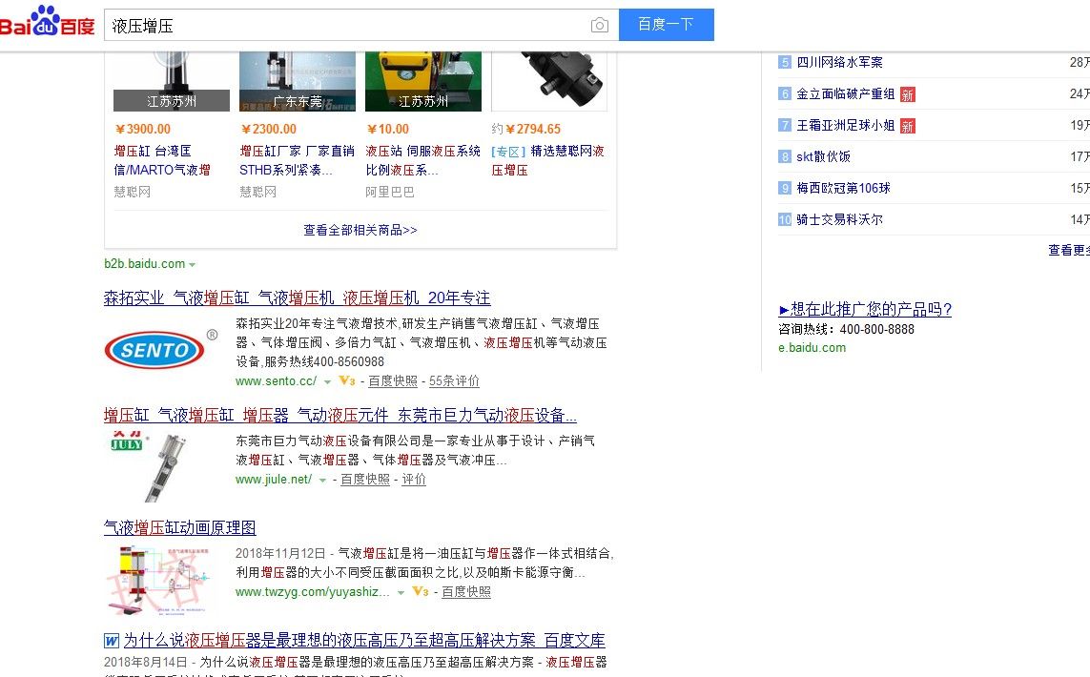This screenshot has height=677, width=1090.
Task: Click the 新 tag beside 王霜亚洲足球小姐
Action: click(x=907, y=126)
